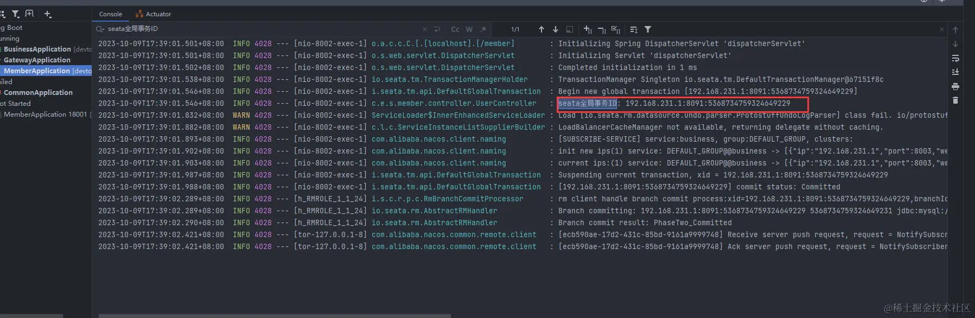Click [SUBSCRIBE-SERVICE] service:business log message
Viewport: 975px width, 318px height.
(x=705, y=139)
